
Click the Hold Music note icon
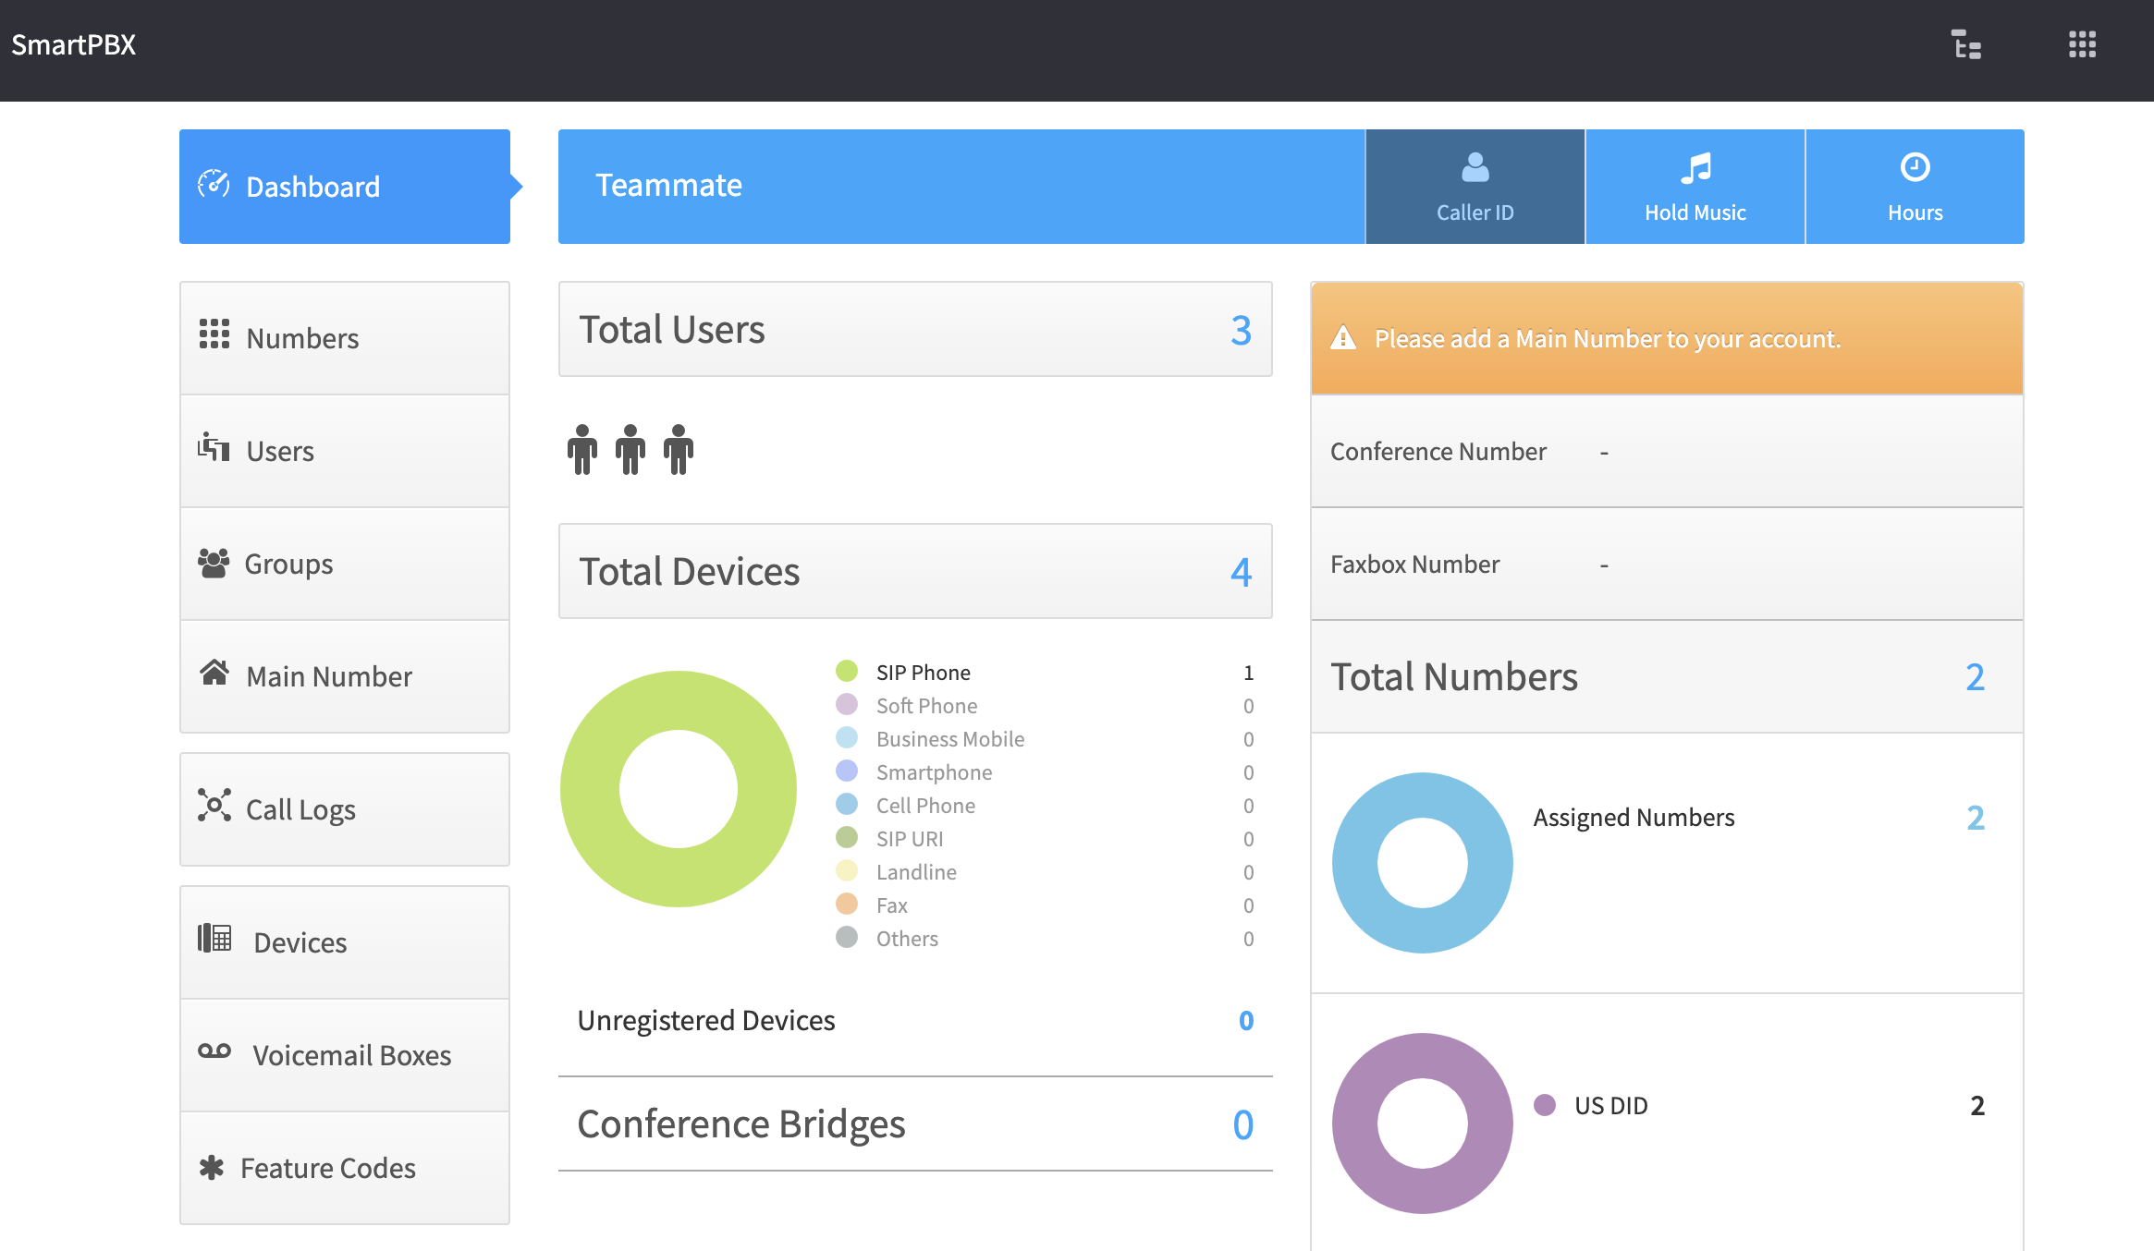1695,168
